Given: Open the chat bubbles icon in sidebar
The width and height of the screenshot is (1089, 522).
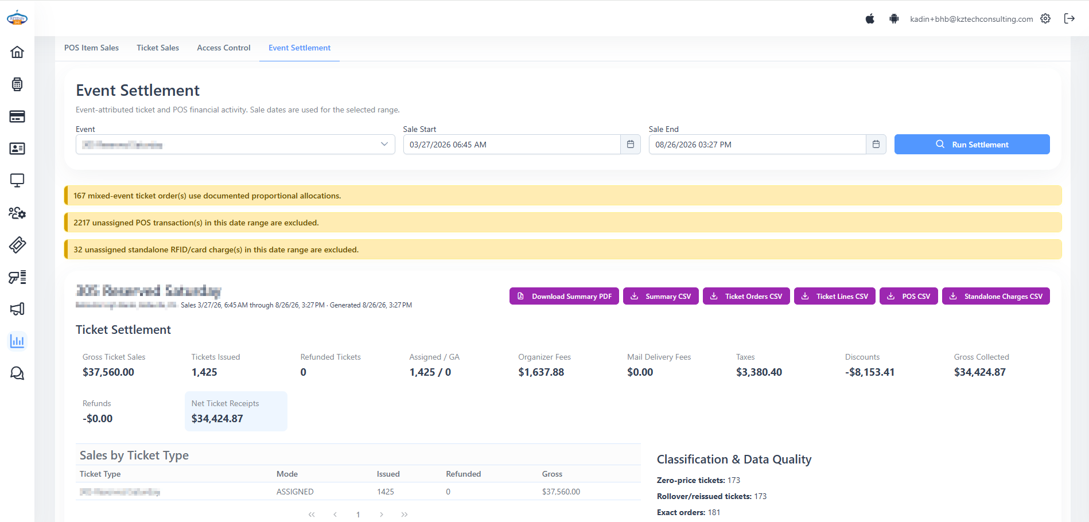Looking at the screenshot, I should pyautogui.click(x=17, y=373).
